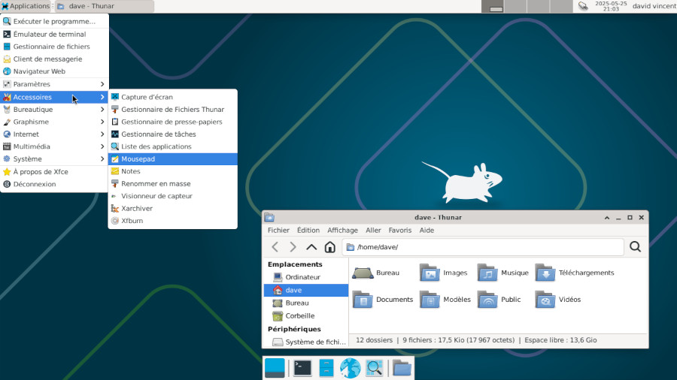
Task: Select the Modèles folder icon
Action: point(430,300)
